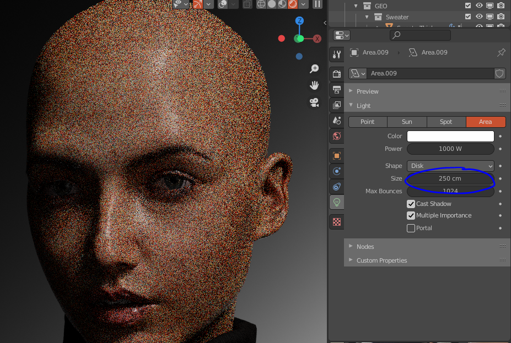Open the World properties tab

337,135
